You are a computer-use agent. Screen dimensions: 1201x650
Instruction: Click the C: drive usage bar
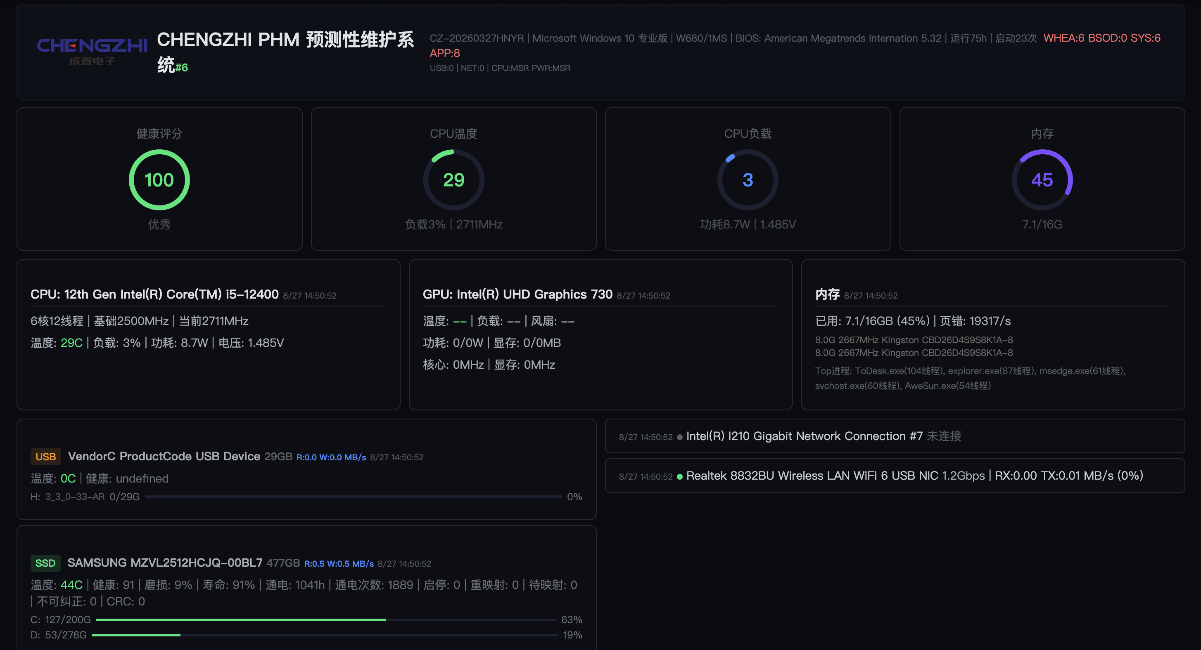(x=326, y=620)
